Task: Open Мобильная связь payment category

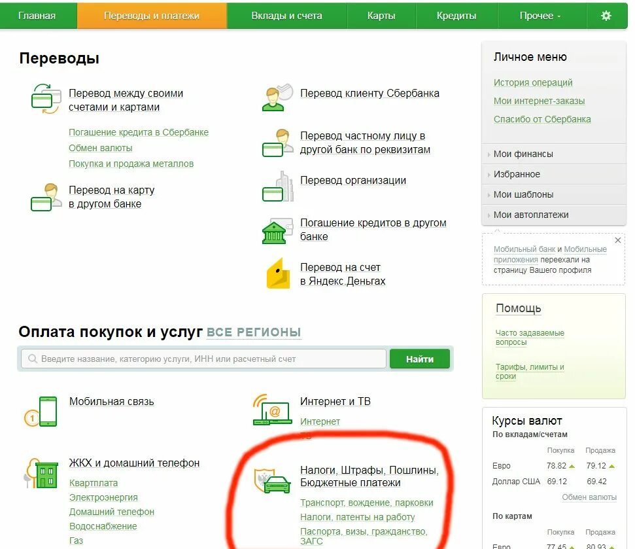Action: point(111,402)
